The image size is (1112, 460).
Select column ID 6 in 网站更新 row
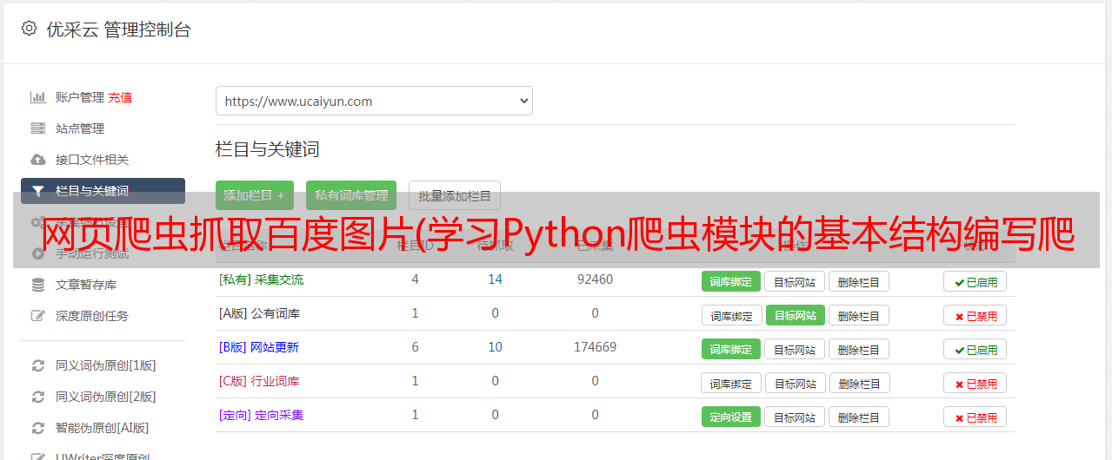click(416, 347)
